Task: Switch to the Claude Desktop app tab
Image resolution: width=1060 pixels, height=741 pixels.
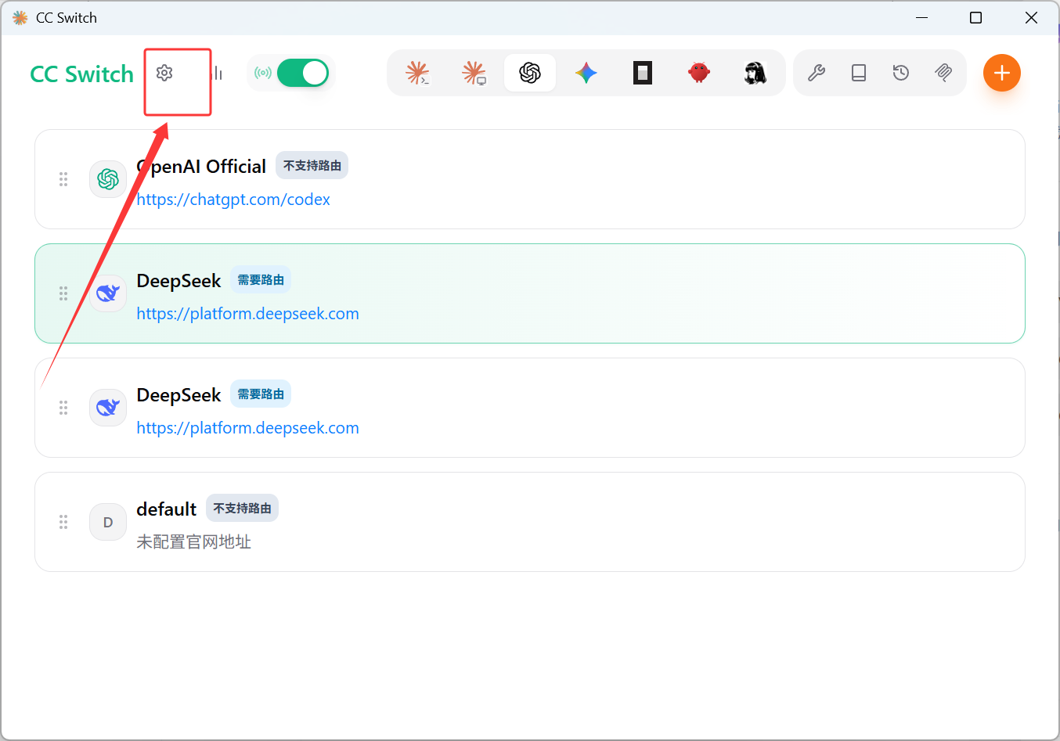Action: click(474, 73)
